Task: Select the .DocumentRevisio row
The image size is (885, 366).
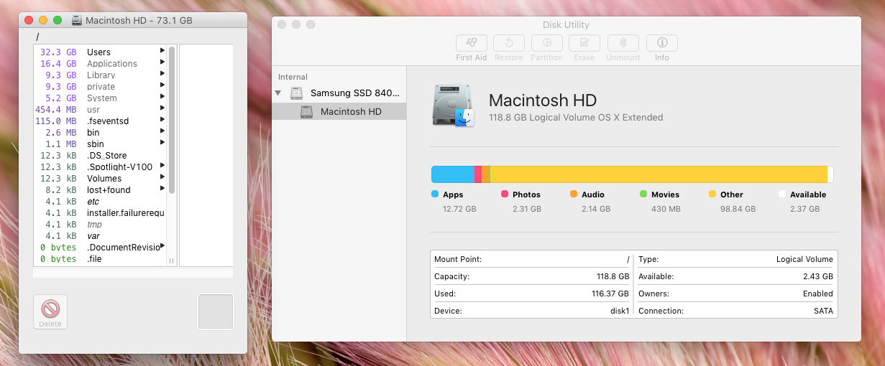Action: coord(100,247)
